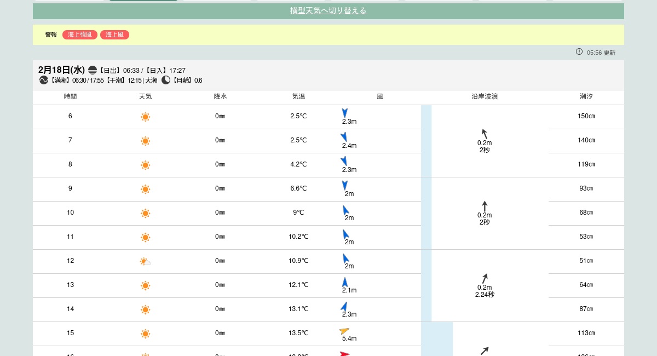Click the sunrise icon next to 日出

pyautogui.click(x=93, y=70)
